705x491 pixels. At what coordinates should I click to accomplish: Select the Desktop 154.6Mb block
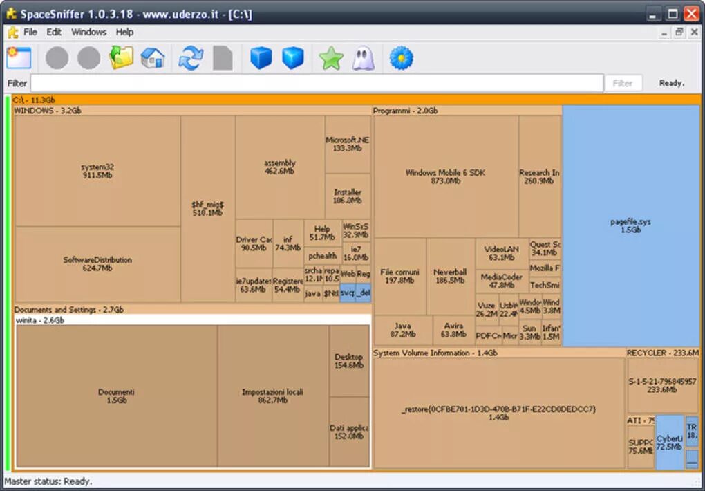pos(349,361)
